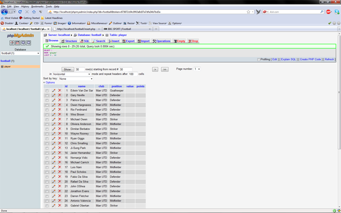Viewport: 341px width, 213px height.
Task: Edit row of Edwin Van Der Sar
Action: click(x=54, y=90)
